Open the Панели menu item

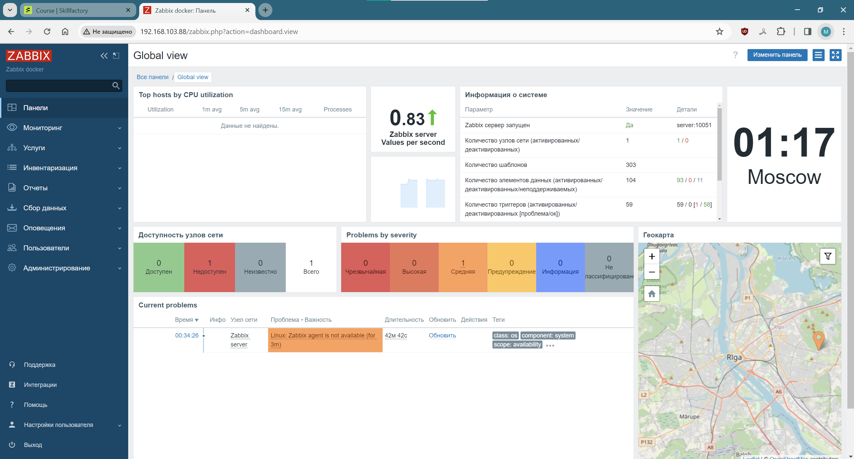click(35, 108)
